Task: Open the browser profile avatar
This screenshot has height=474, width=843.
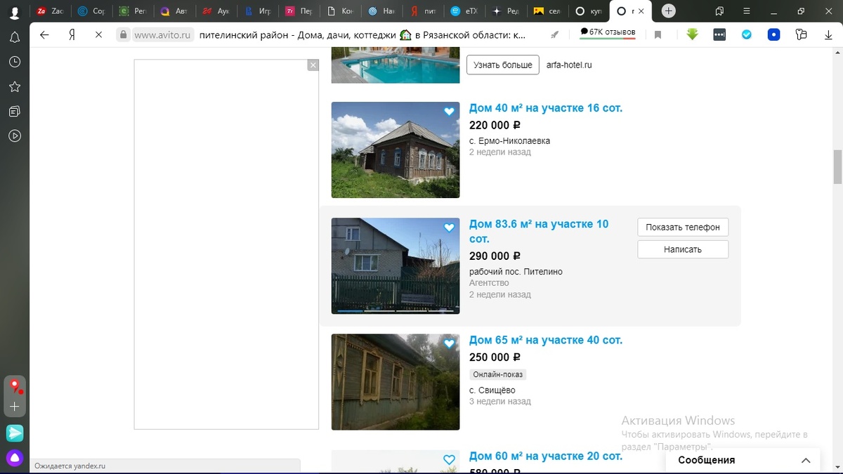Action: pyautogui.click(x=14, y=12)
